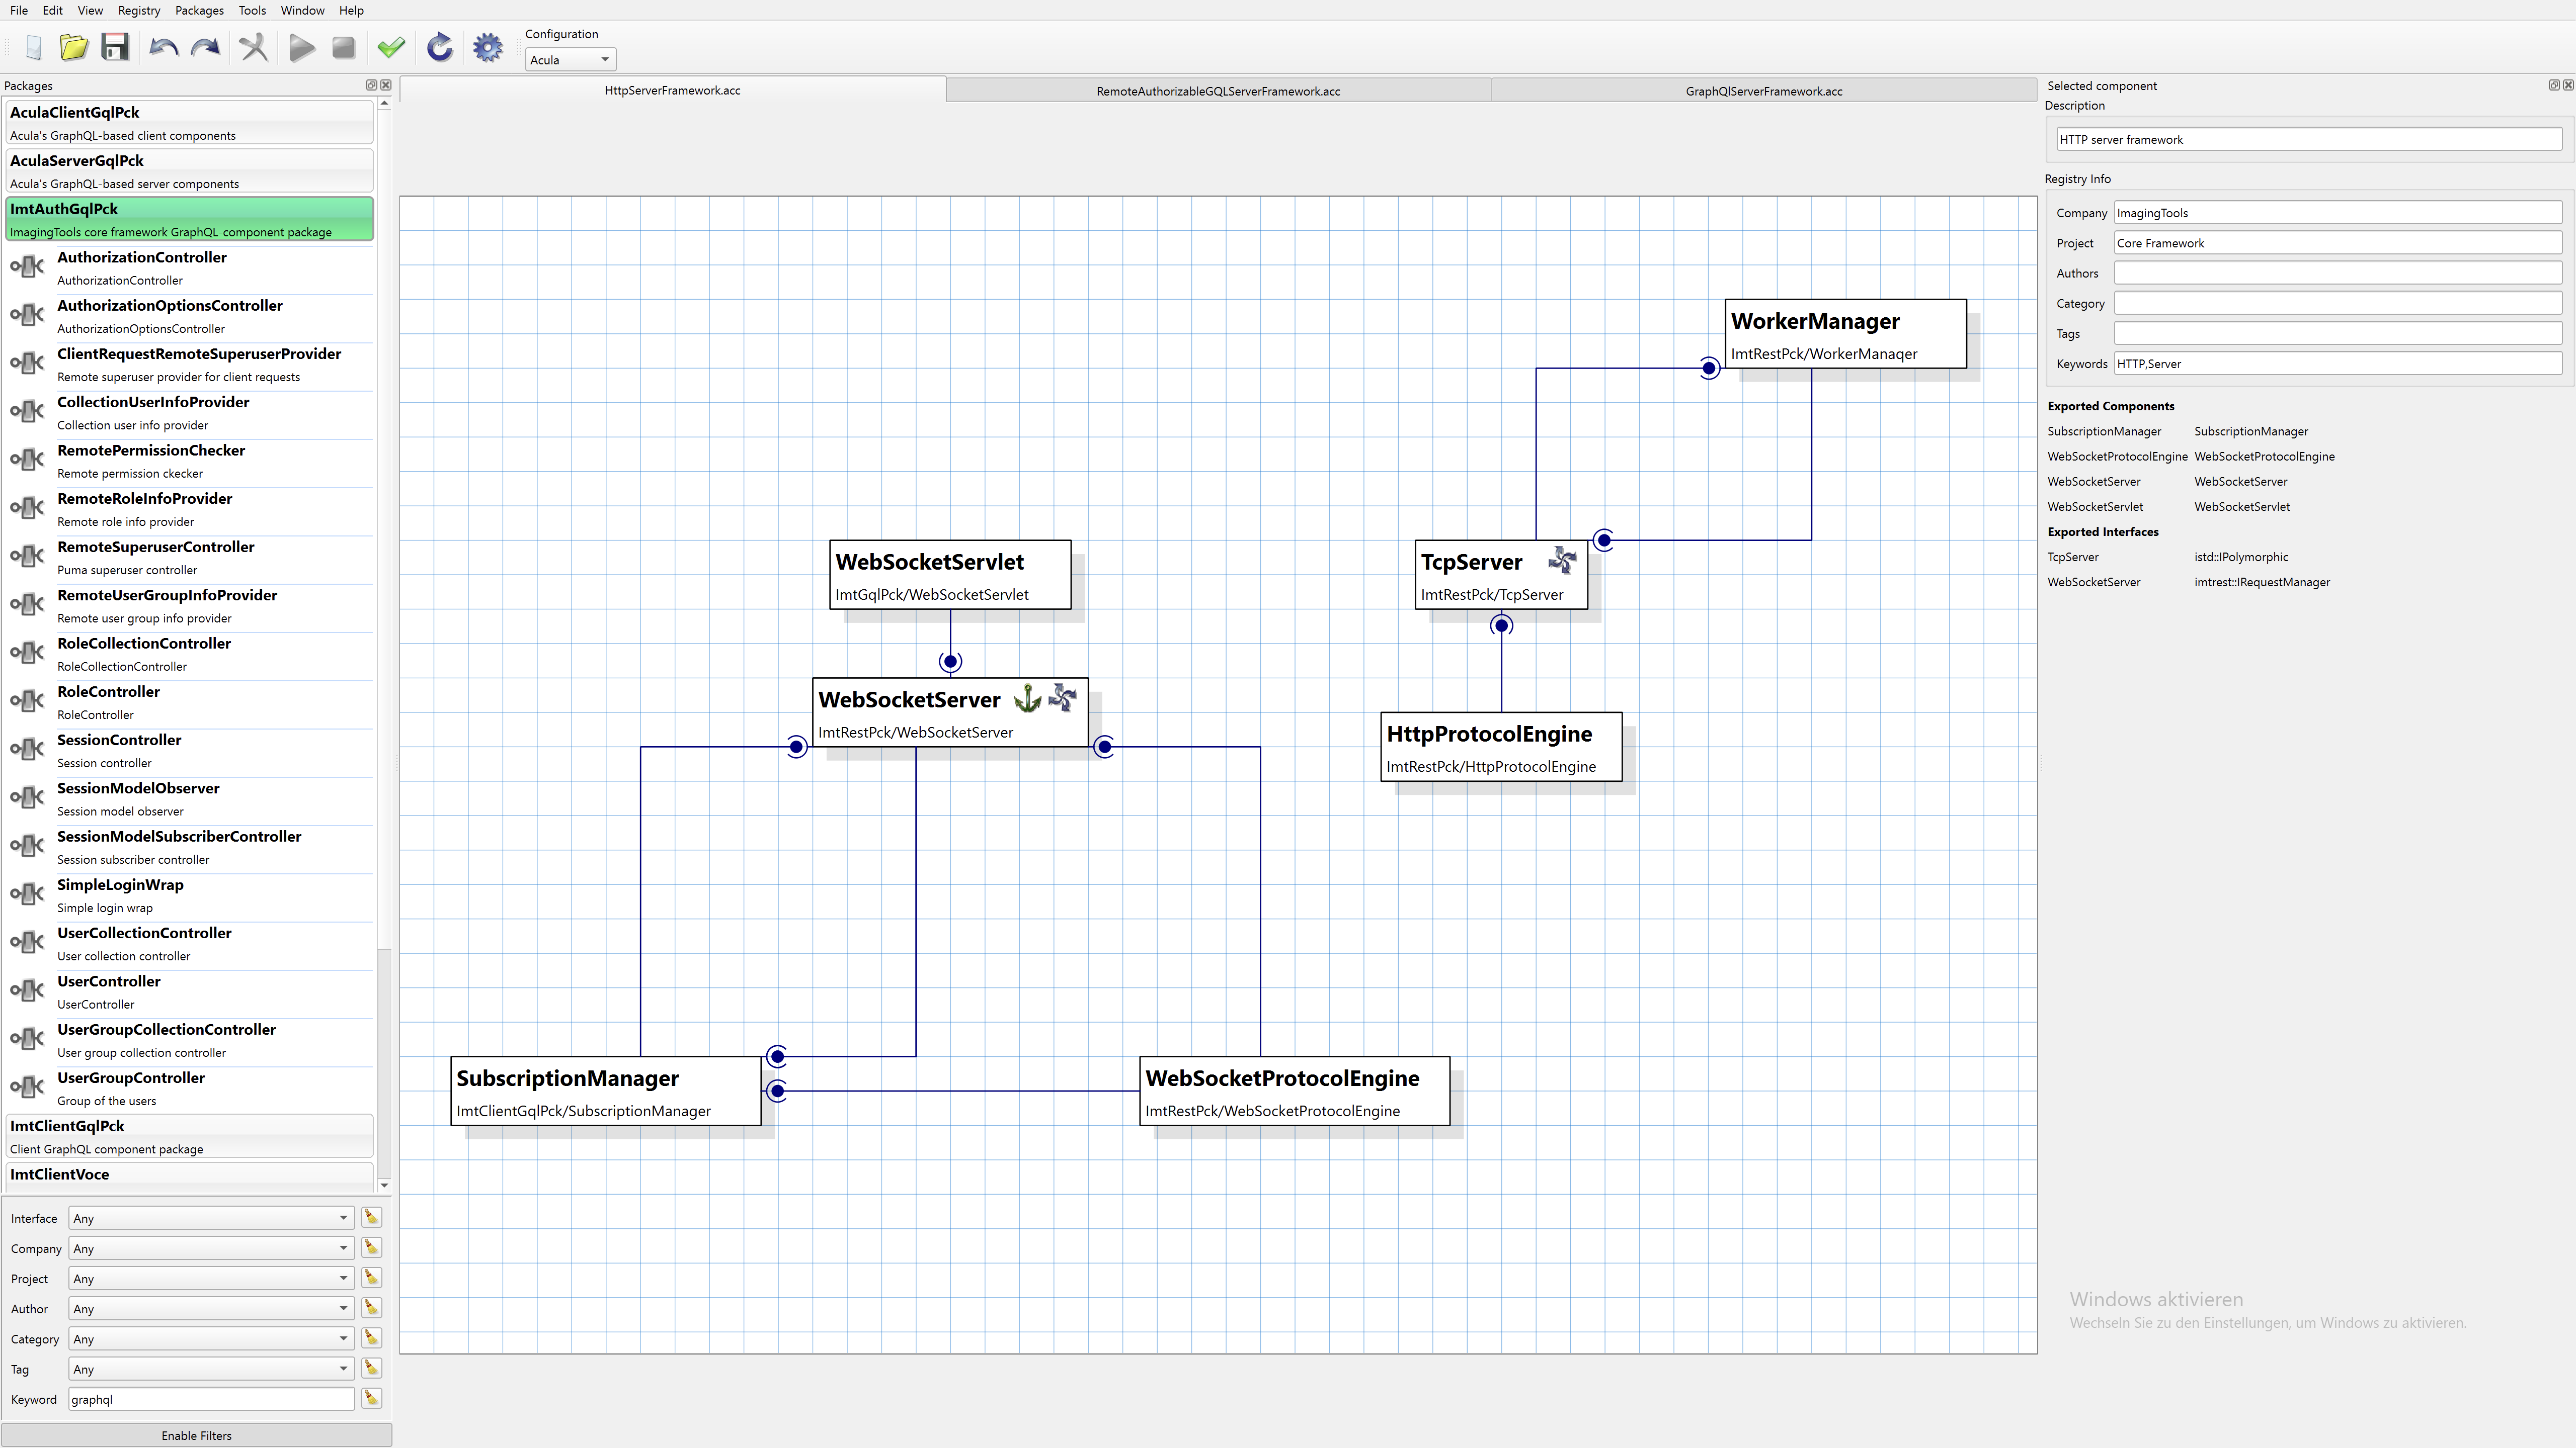Select SessionController in the packages list

(119, 740)
